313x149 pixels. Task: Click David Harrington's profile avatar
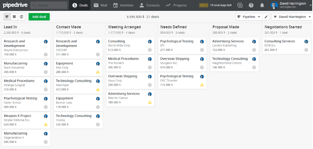[x=274, y=5]
